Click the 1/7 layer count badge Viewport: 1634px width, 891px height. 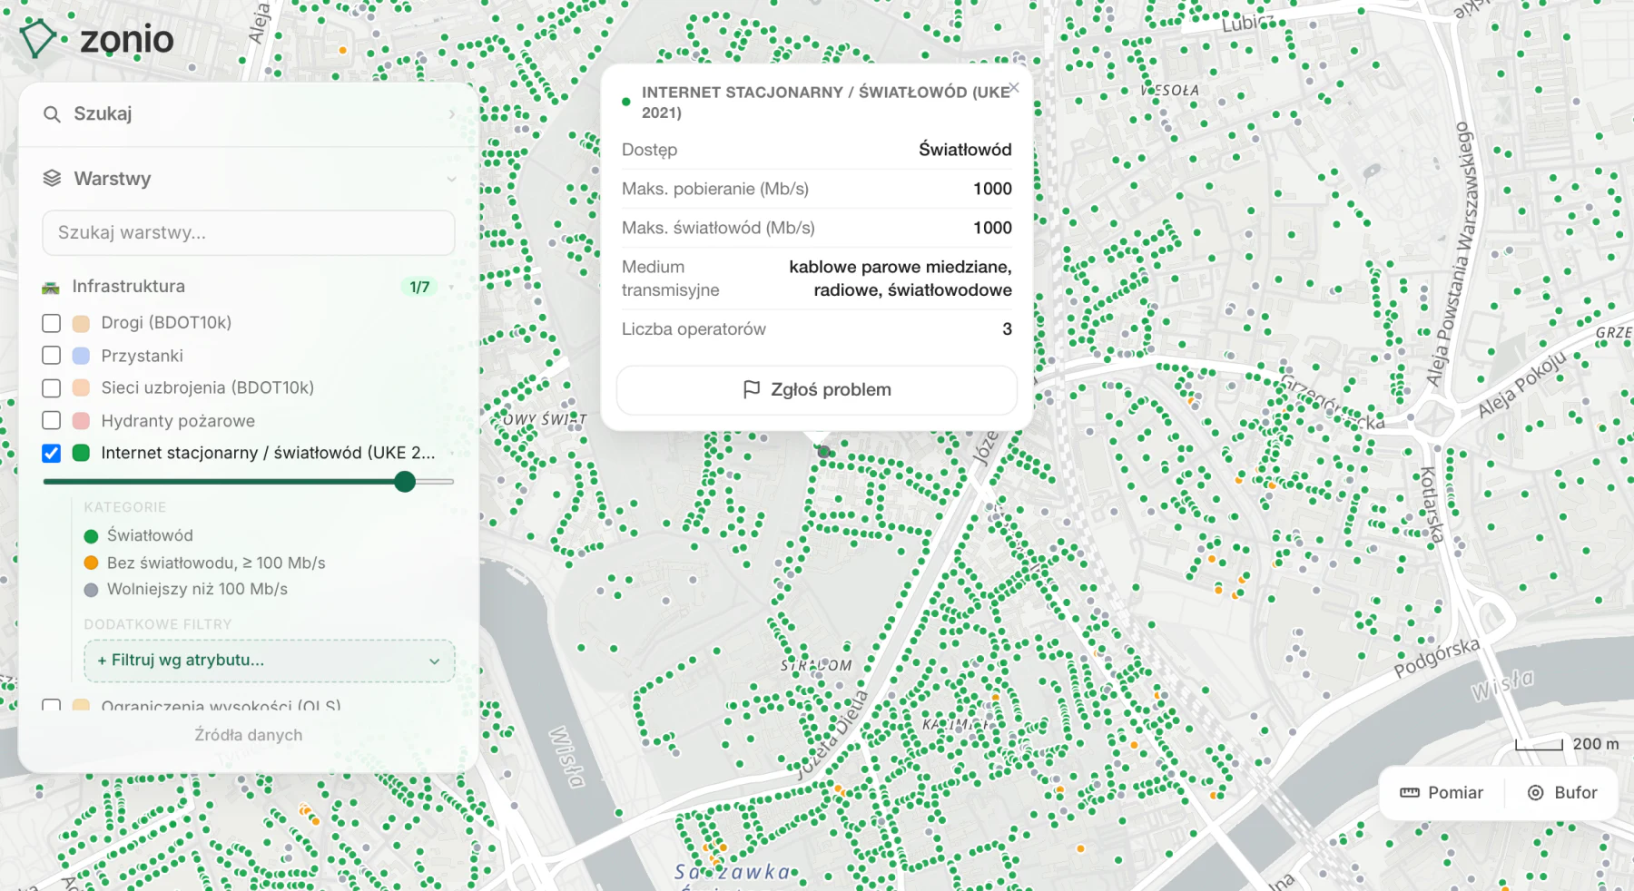tap(419, 288)
